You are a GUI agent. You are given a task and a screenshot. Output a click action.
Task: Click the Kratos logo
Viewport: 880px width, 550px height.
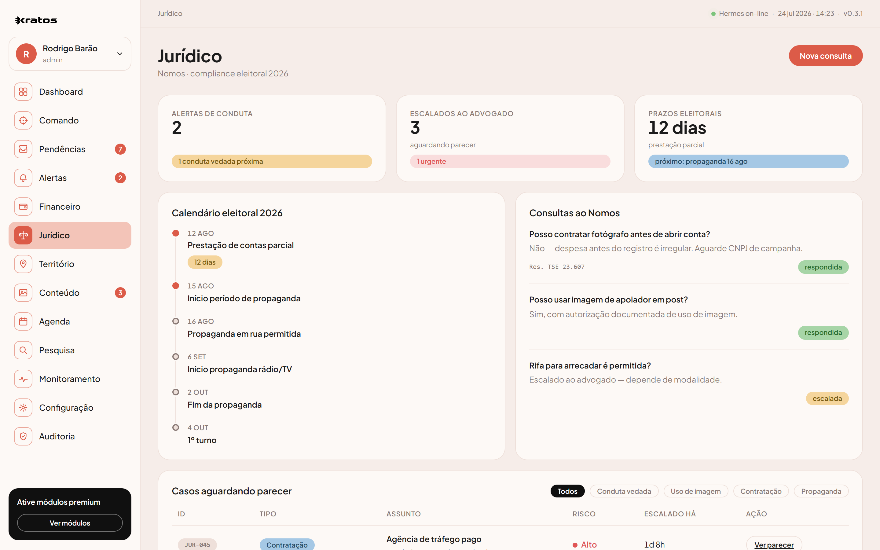click(36, 20)
